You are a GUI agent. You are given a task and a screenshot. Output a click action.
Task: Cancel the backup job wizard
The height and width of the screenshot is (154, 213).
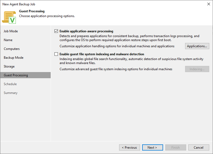199,148
